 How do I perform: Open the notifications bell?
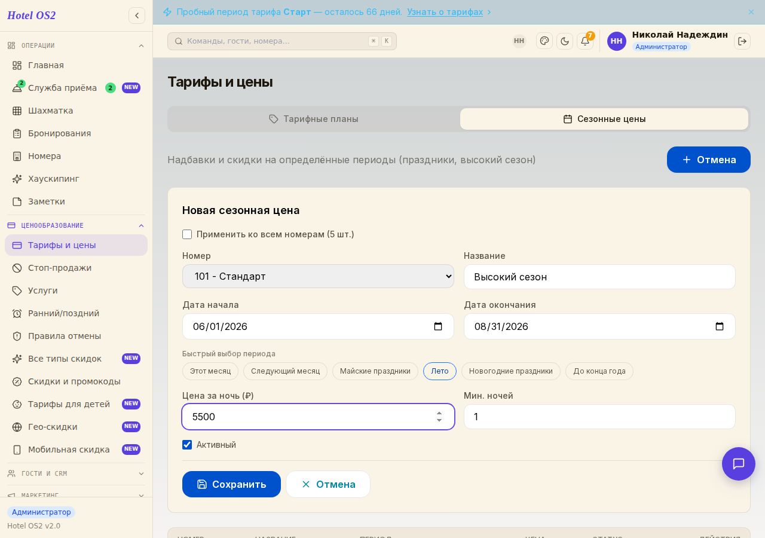pyautogui.click(x=585, y=41)
